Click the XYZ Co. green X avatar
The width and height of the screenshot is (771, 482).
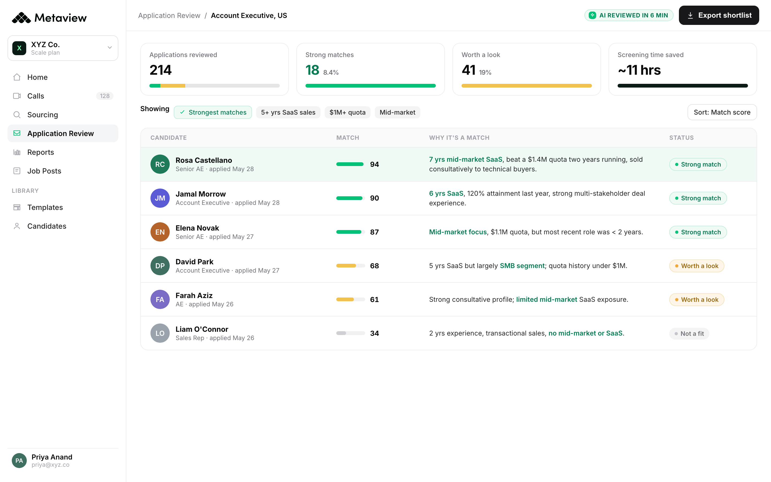click(x=19, y=48)
